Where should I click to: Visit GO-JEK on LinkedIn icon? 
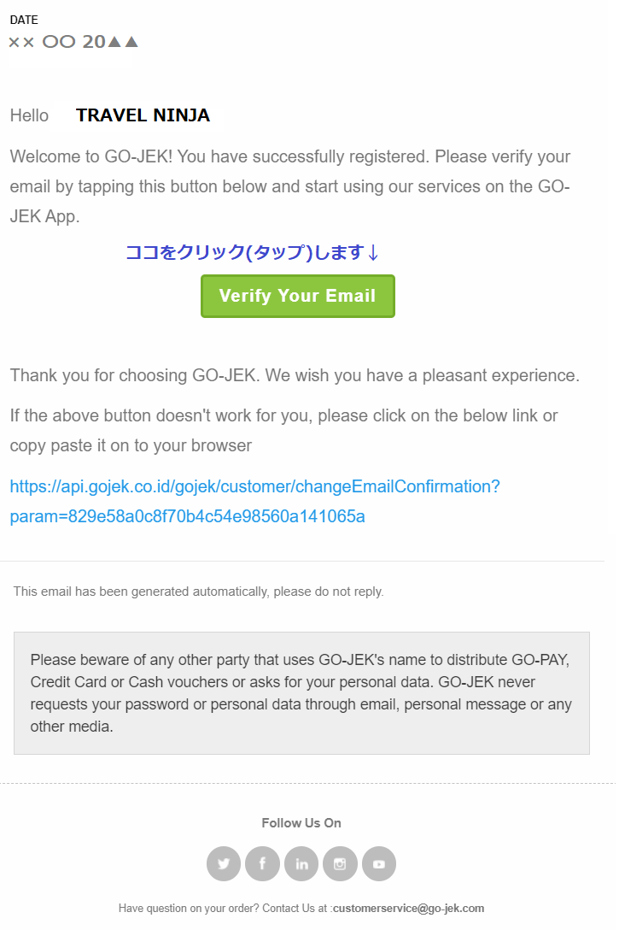[x=301, y=863]
